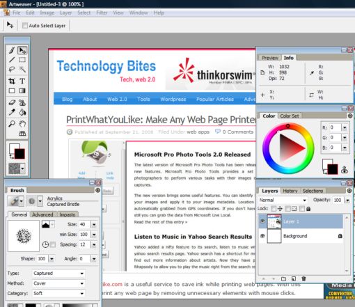The height and width of the screenshot is (307, 355).
Task: Hide Layer 1 using its eye icon
Action: tap(262, 221)
